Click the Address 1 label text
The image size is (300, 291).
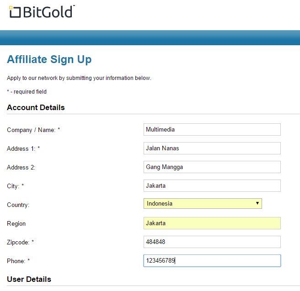point(23,149)
